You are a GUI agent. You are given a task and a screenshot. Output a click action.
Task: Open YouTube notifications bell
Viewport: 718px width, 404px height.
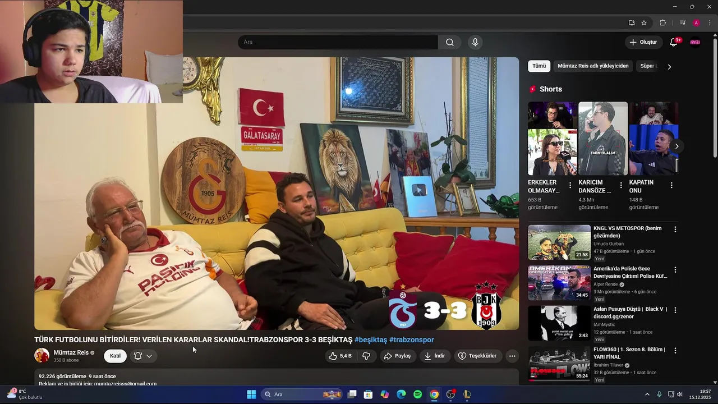[674, 42]
